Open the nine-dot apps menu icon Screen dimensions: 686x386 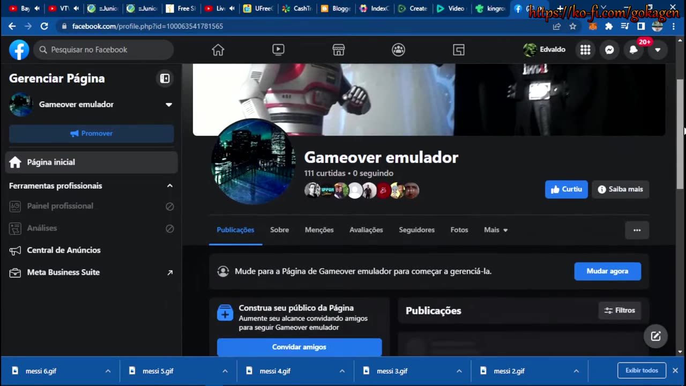point(585,50)
